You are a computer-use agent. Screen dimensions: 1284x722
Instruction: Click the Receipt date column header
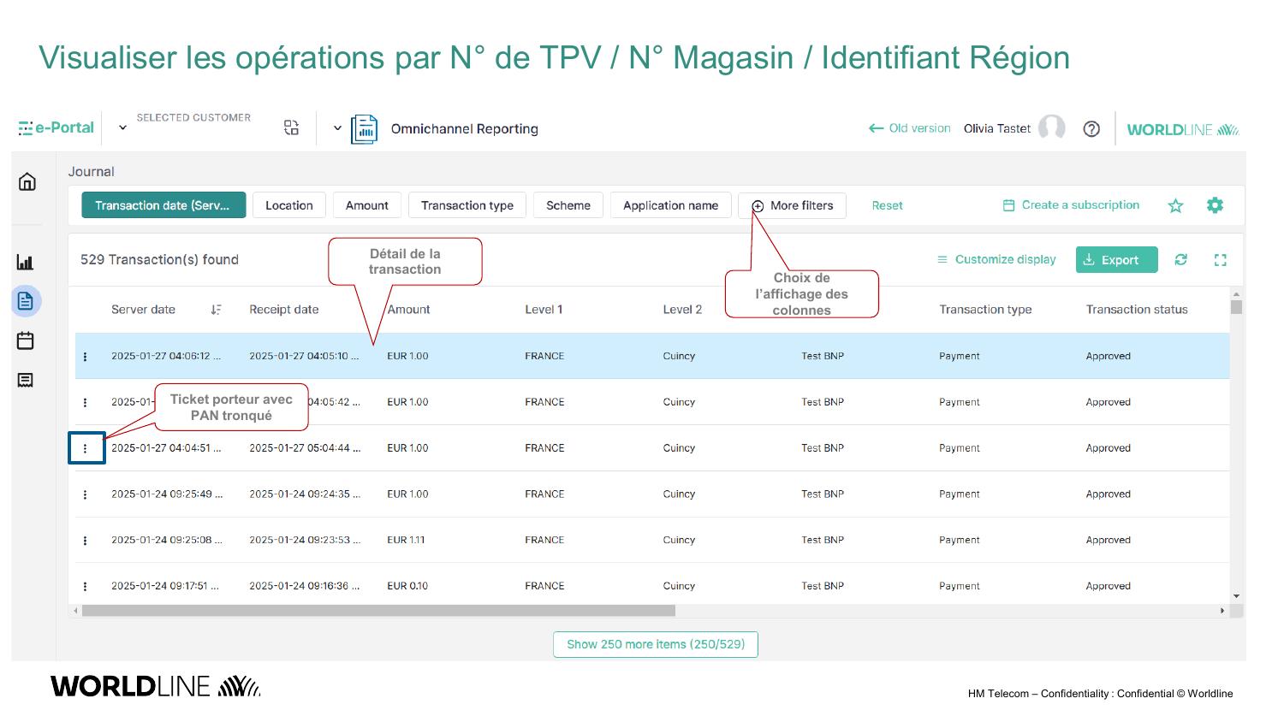(x=284, y=310)
